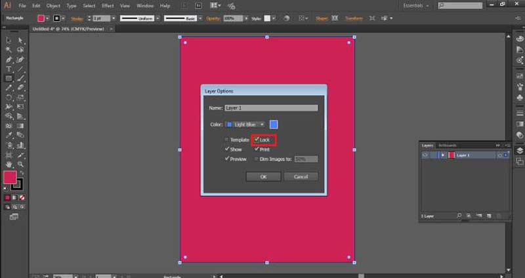
Task: Click Cancel in Layer Options
Action: [x=301, y=176]
